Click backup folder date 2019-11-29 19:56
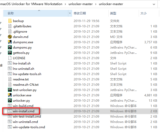Image resolution: width=160 pixels, height=132 pixels. 86,21
